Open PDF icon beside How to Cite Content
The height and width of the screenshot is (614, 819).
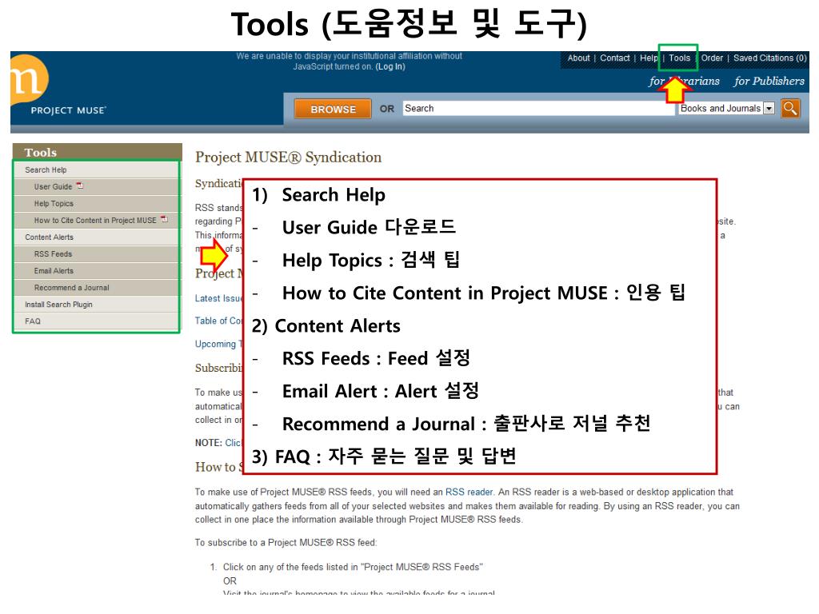pyautogui.click(x=164, y=219)
